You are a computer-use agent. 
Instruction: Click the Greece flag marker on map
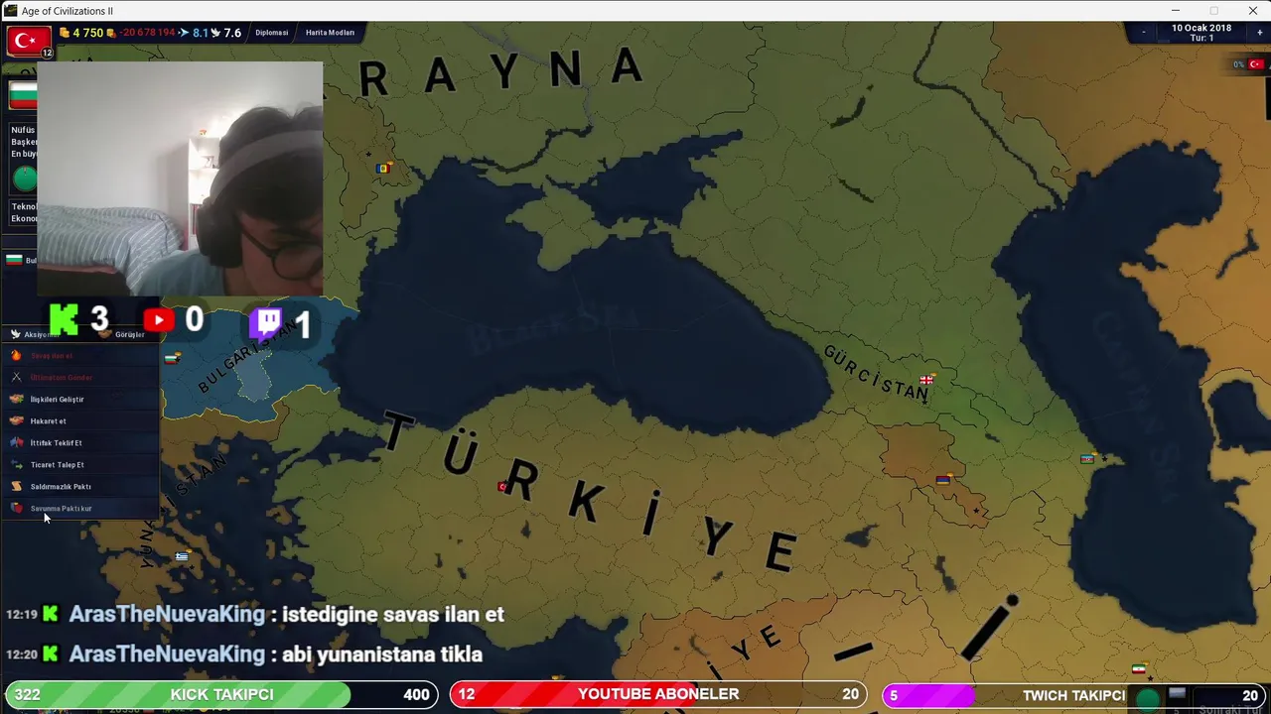point(182,557)
